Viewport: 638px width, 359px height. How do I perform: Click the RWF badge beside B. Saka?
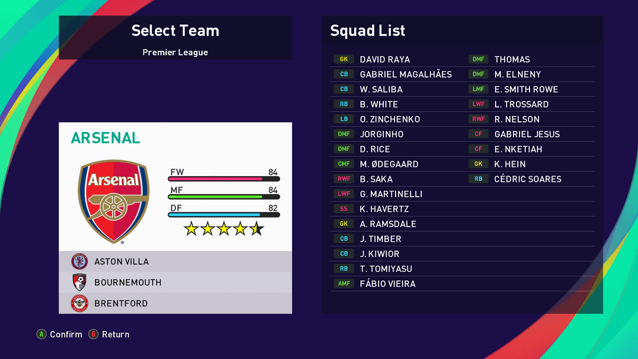point(344,179)
